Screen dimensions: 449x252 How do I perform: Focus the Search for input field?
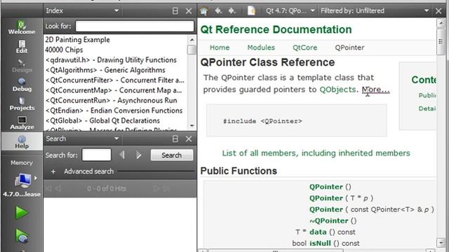click(x=97, y=155)
